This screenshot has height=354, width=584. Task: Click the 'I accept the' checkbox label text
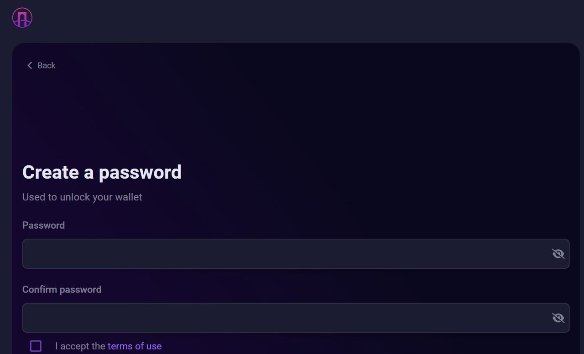coord(80,346)
